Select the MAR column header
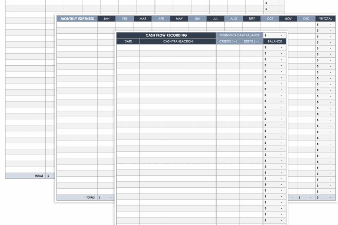This screenshot has height=225, width=338. tap(142, 19)
